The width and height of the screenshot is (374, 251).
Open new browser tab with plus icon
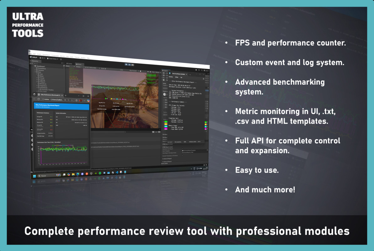pyautogui.click(x=66, y=96)
